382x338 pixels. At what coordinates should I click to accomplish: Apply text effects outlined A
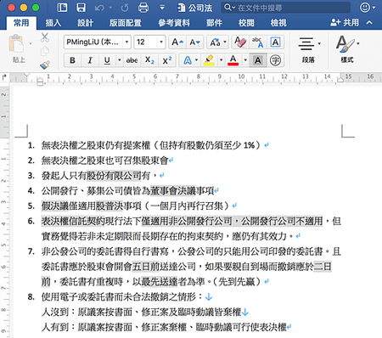pyautogui.click(x=188, y=60)
